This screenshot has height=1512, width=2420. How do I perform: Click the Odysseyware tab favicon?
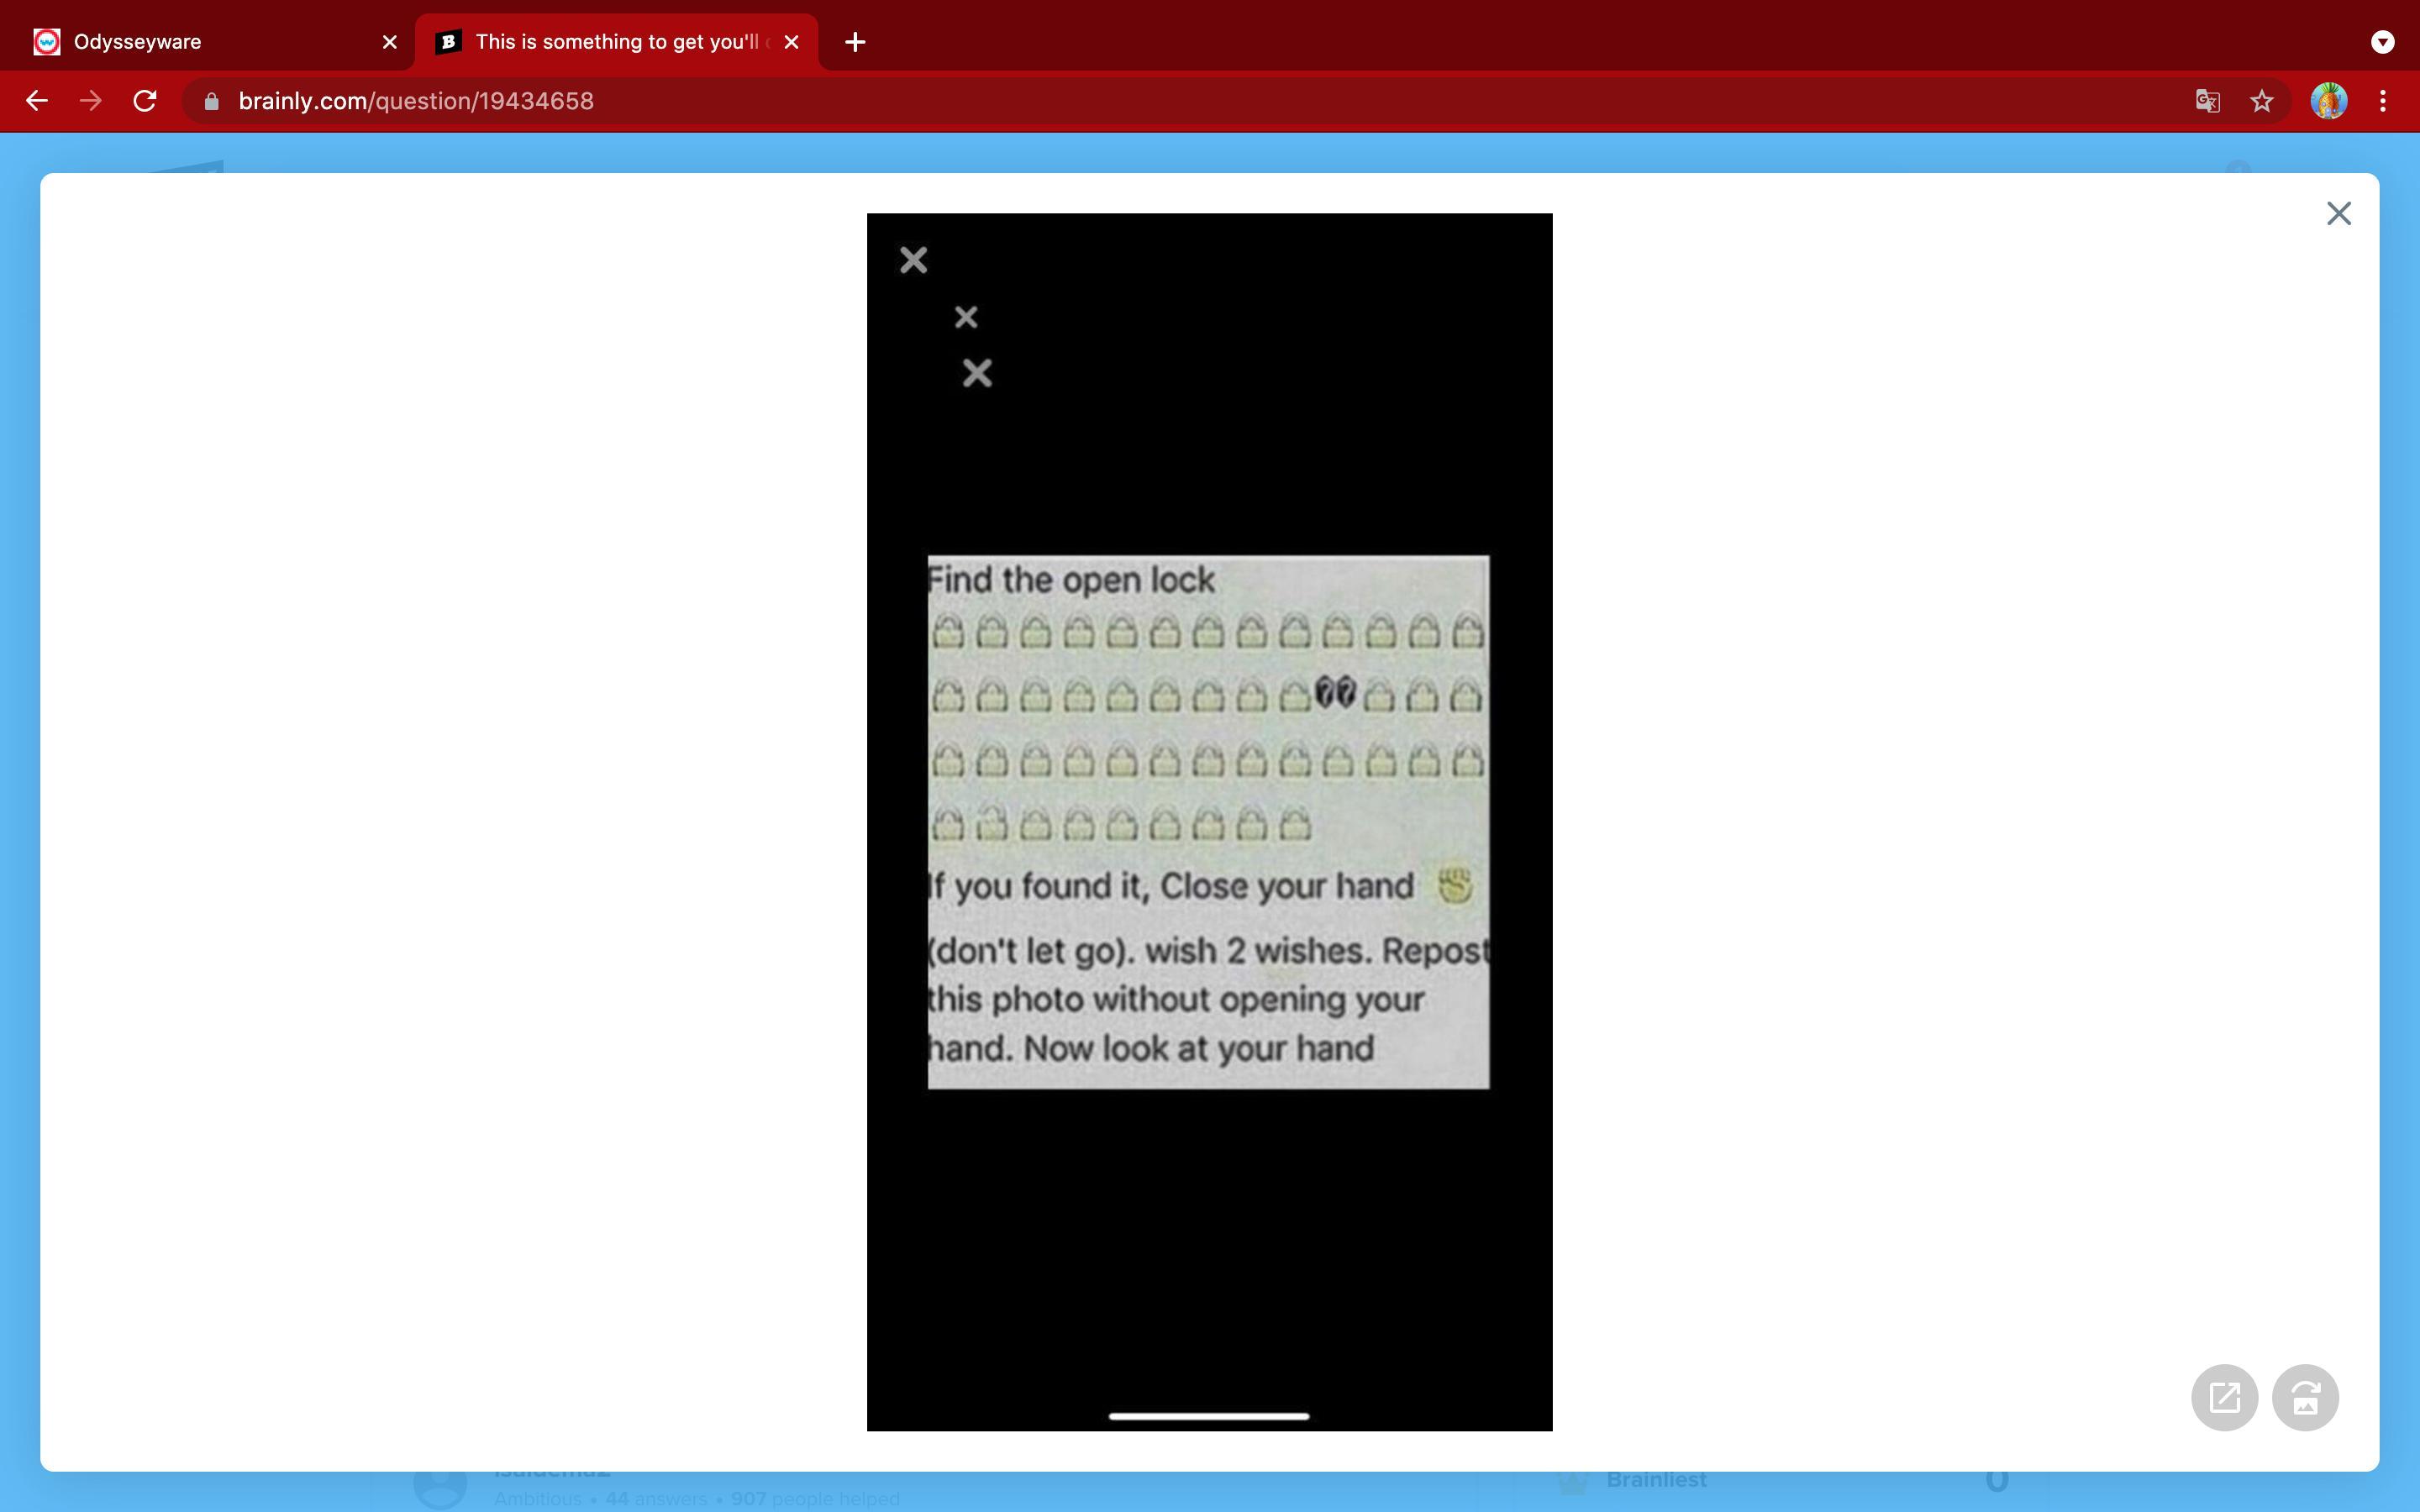coord(47,42)
